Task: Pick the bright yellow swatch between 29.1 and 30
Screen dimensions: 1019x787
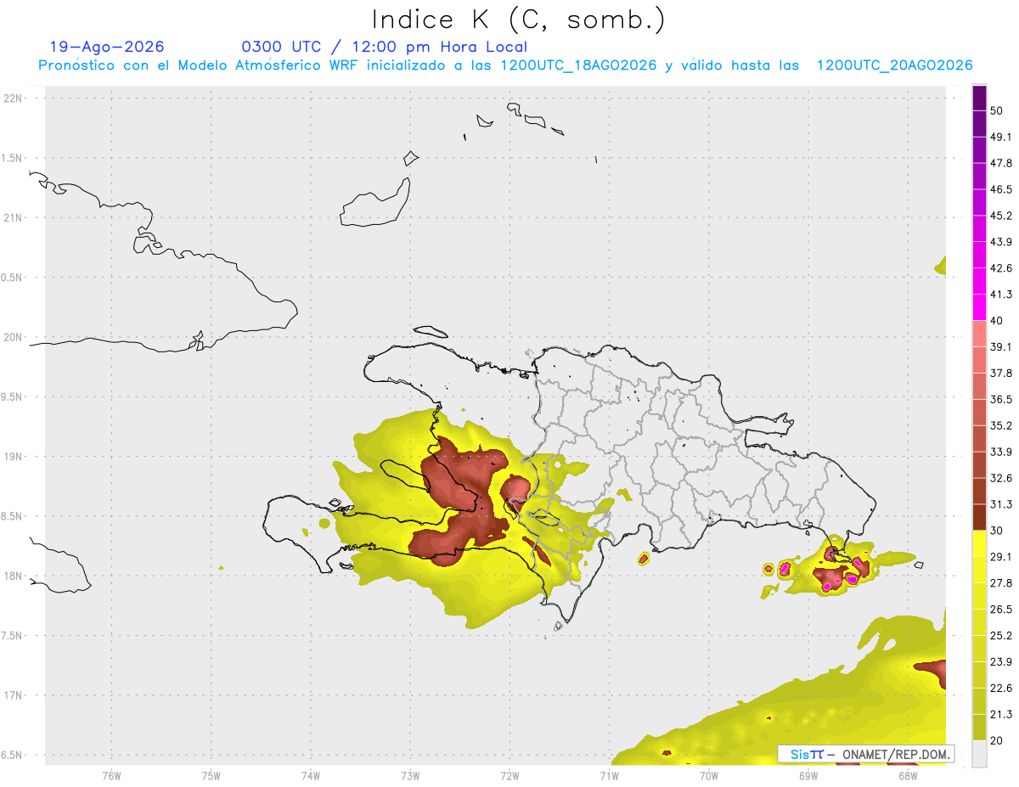Action: [979, 544]
